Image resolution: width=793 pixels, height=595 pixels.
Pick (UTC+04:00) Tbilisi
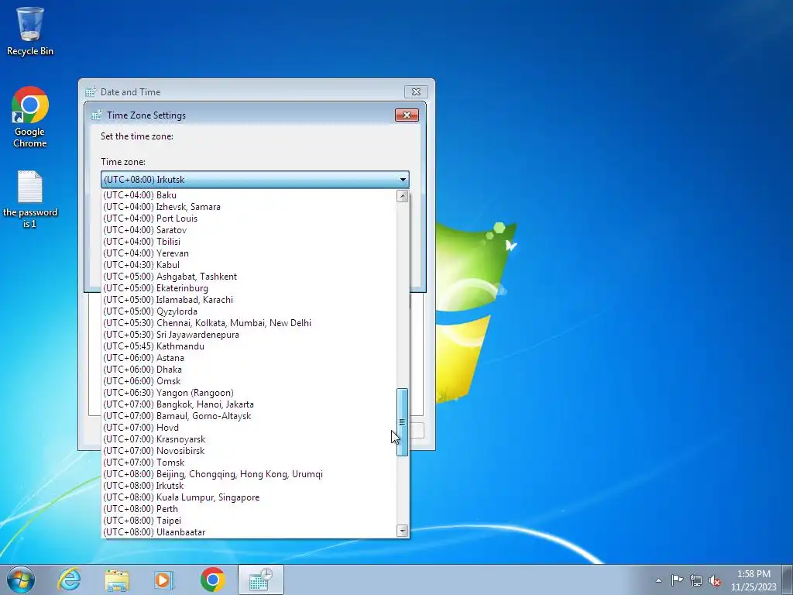(x=249, y=242)
